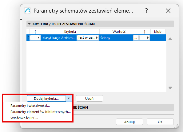Click the small arrow at dialog top-left corner

point(21,20)
